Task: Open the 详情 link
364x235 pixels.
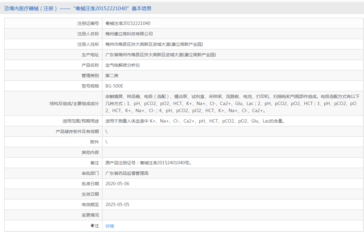Action: coord(110,226)
